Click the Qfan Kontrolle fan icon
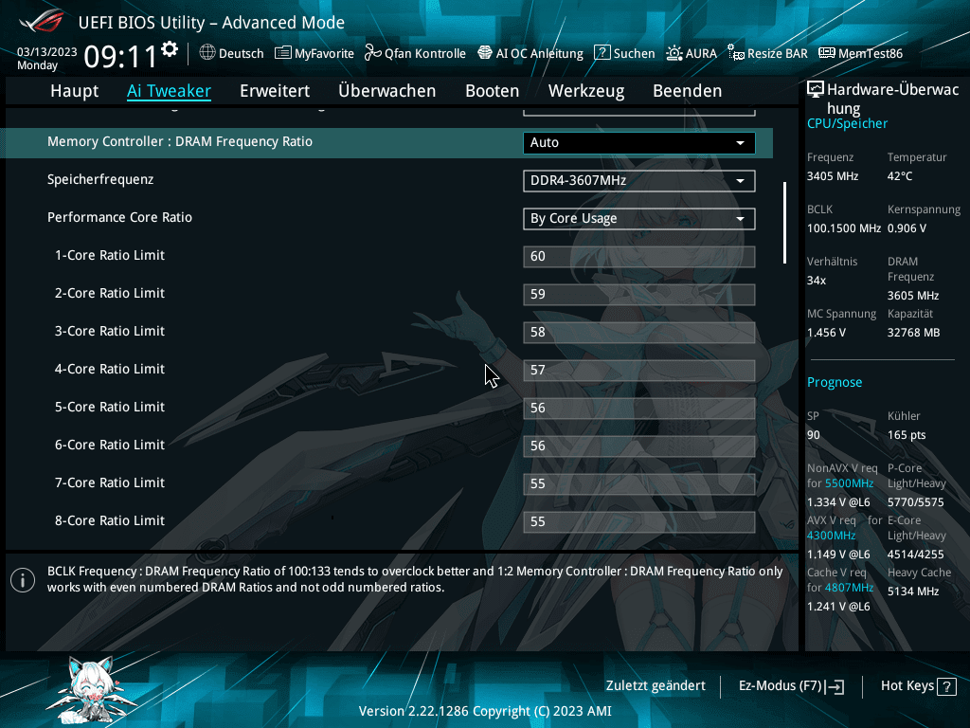This screenshot has height=728, width=970. tap(372, 53)
